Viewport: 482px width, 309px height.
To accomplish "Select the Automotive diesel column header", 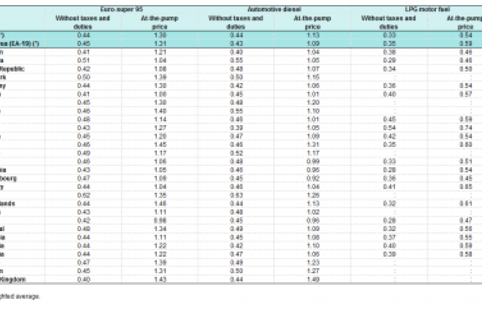I will pos(274,9).
